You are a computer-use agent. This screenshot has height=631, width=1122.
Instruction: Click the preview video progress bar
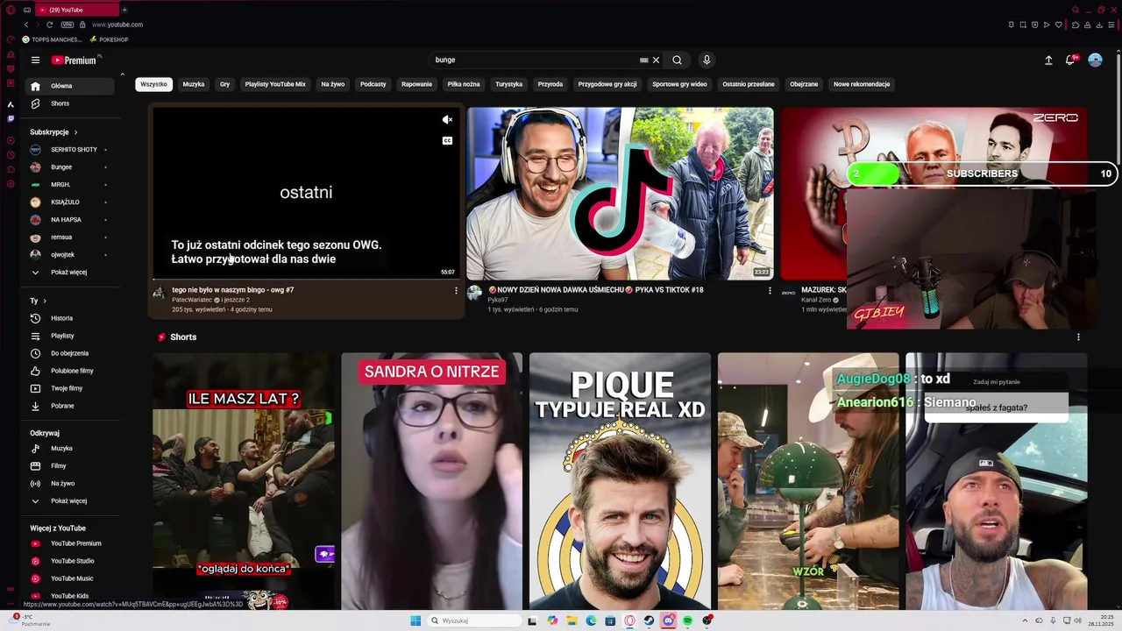306,280
